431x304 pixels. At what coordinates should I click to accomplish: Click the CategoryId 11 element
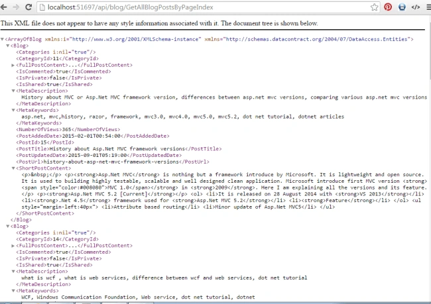[57, 58]
